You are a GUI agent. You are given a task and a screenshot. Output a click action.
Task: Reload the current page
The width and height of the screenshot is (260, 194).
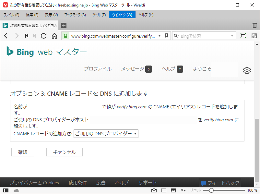[44, 36]
